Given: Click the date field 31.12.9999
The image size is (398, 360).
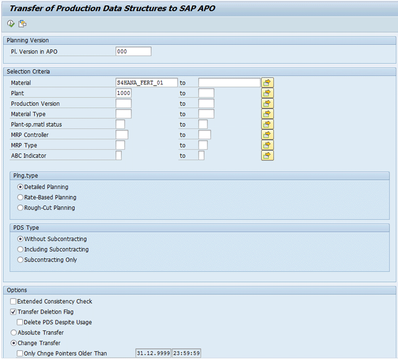Looking at the screenshot, I should coord(153,353).
